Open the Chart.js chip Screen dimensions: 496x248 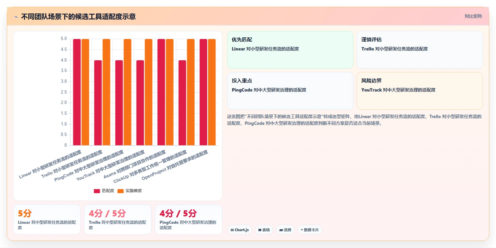point(240,230)
